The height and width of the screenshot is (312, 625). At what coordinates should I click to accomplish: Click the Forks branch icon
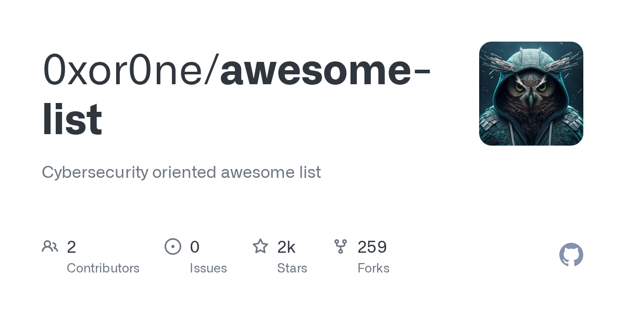(x=341, y=246)
